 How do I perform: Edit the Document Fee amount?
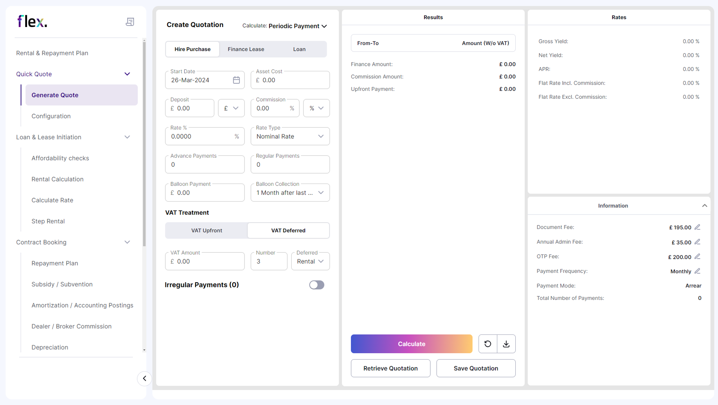click(697, 227)
